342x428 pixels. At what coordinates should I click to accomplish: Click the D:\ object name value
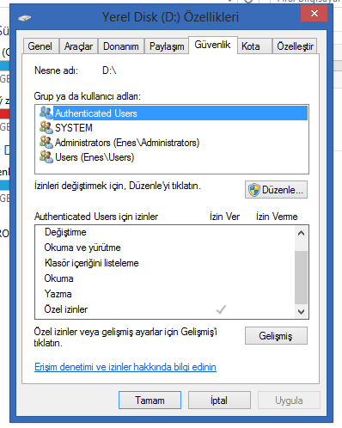pos(109,70)
